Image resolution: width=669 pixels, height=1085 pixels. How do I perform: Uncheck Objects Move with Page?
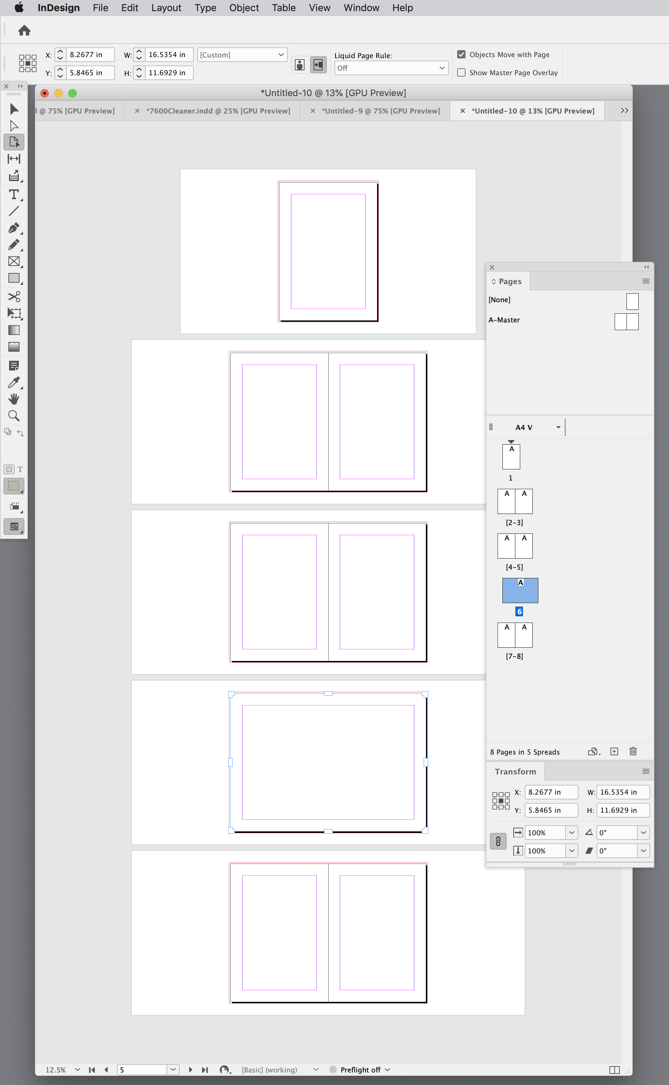click(461, 54)
